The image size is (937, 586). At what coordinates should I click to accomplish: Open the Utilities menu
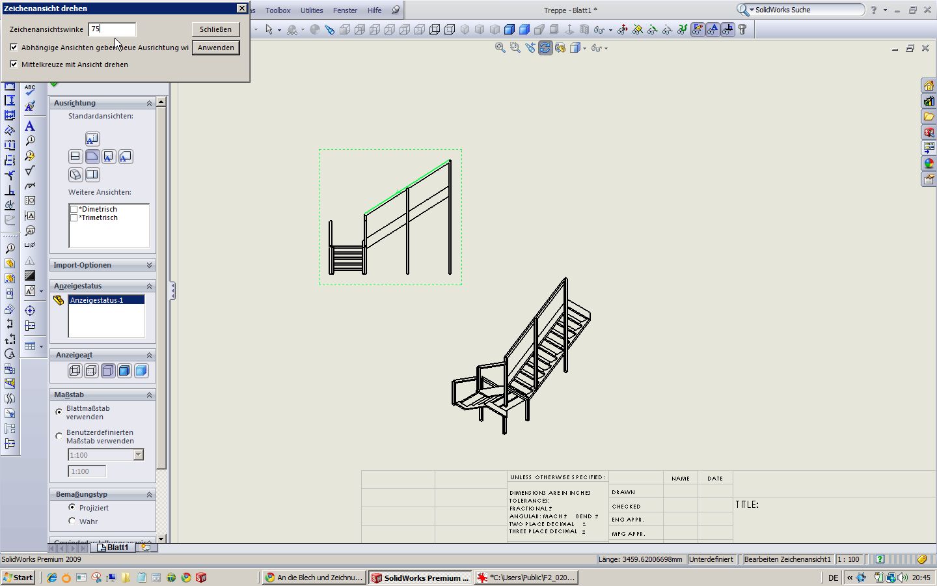312,10
